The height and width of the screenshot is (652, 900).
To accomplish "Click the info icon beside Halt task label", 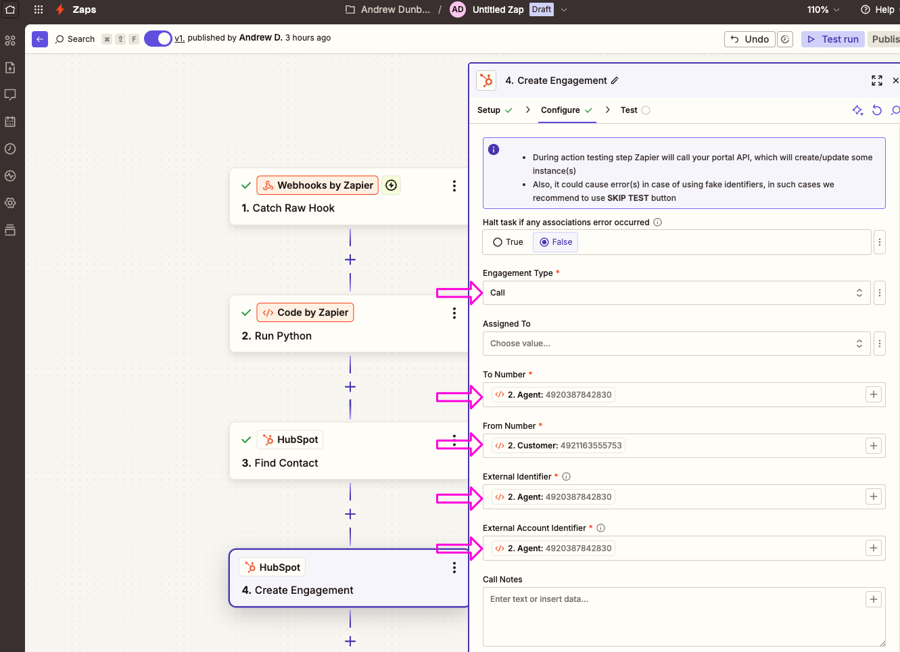I will coord(658,223).
